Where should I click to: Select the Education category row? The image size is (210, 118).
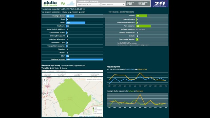tap(72, 49)
